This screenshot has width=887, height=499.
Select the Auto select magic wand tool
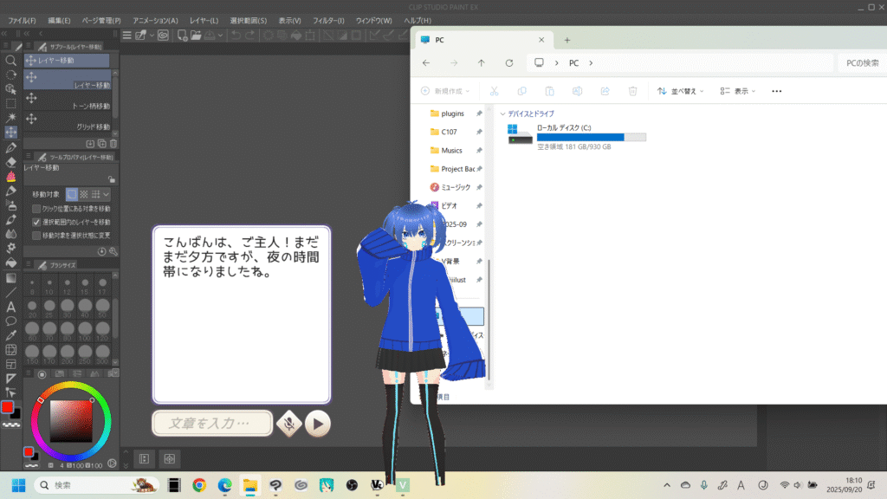coord(10,118)
